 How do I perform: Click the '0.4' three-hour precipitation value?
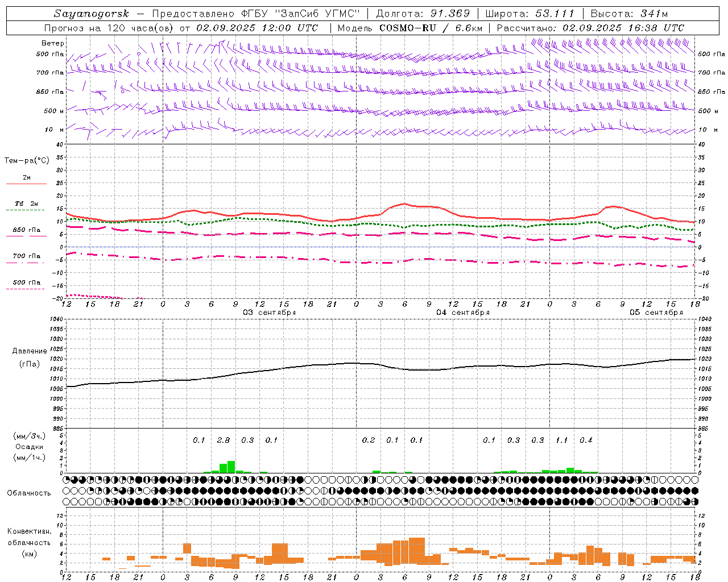586,440
